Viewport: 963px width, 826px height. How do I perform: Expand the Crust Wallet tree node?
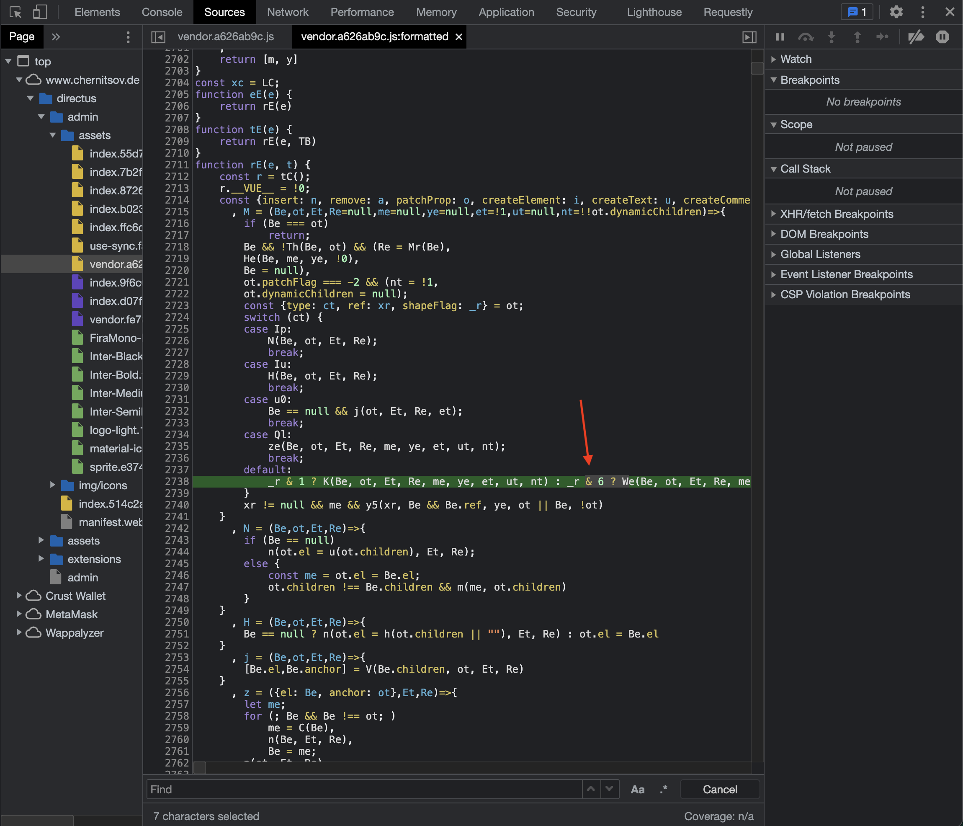click(x=18, y=596)
